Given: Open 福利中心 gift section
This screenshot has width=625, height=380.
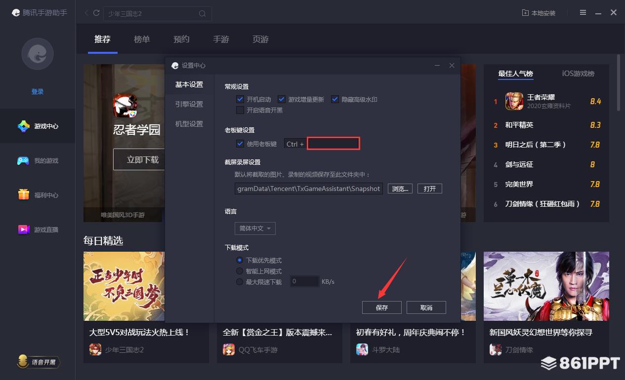Looking at the screenshot, I should pyautogui.click(x=38, y=195).
